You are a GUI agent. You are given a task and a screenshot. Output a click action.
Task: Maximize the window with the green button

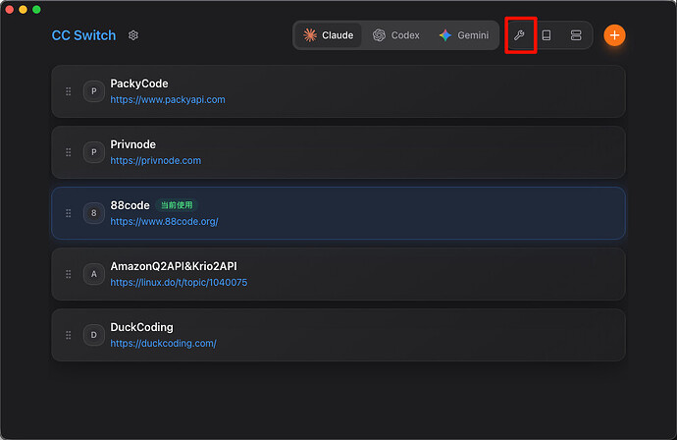[36, 10]
